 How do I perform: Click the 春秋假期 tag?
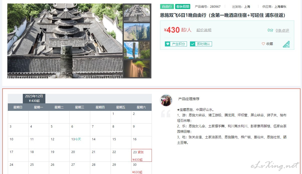point(182,7)
